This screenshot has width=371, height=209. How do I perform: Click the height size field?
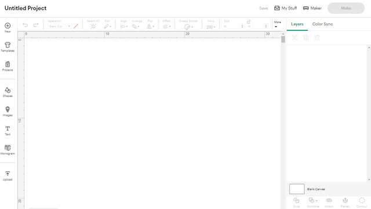(258, 26)
